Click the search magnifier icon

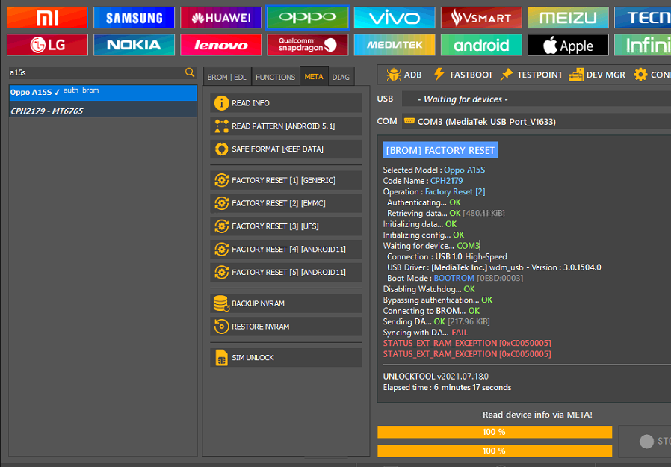click(190, 72)
